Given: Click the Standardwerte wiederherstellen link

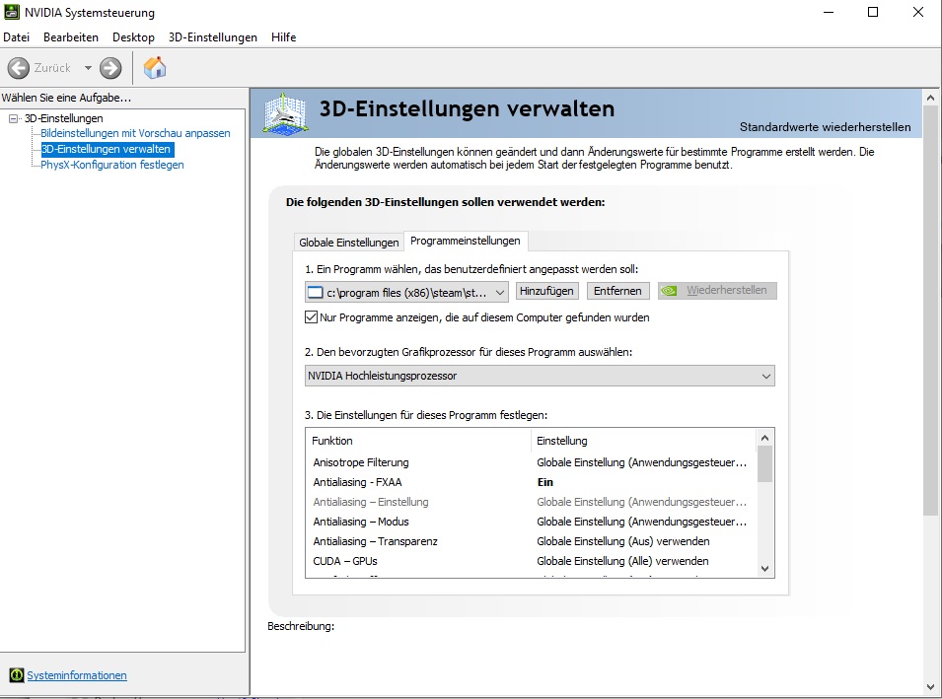Looking at the screenshot, I should pos(825,127).
